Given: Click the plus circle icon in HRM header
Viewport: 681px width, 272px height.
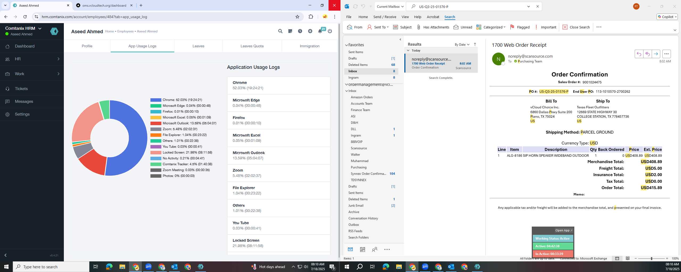Looking at the screenshot, I should pyautogui.click(x=310, y=31).
